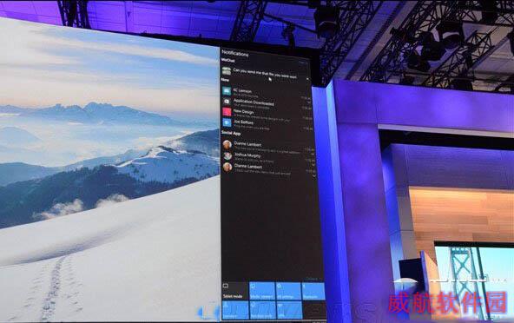Toggle the Rotation lock quick action tile
This screenshot has height=323, width=514.
pos(262,310)
